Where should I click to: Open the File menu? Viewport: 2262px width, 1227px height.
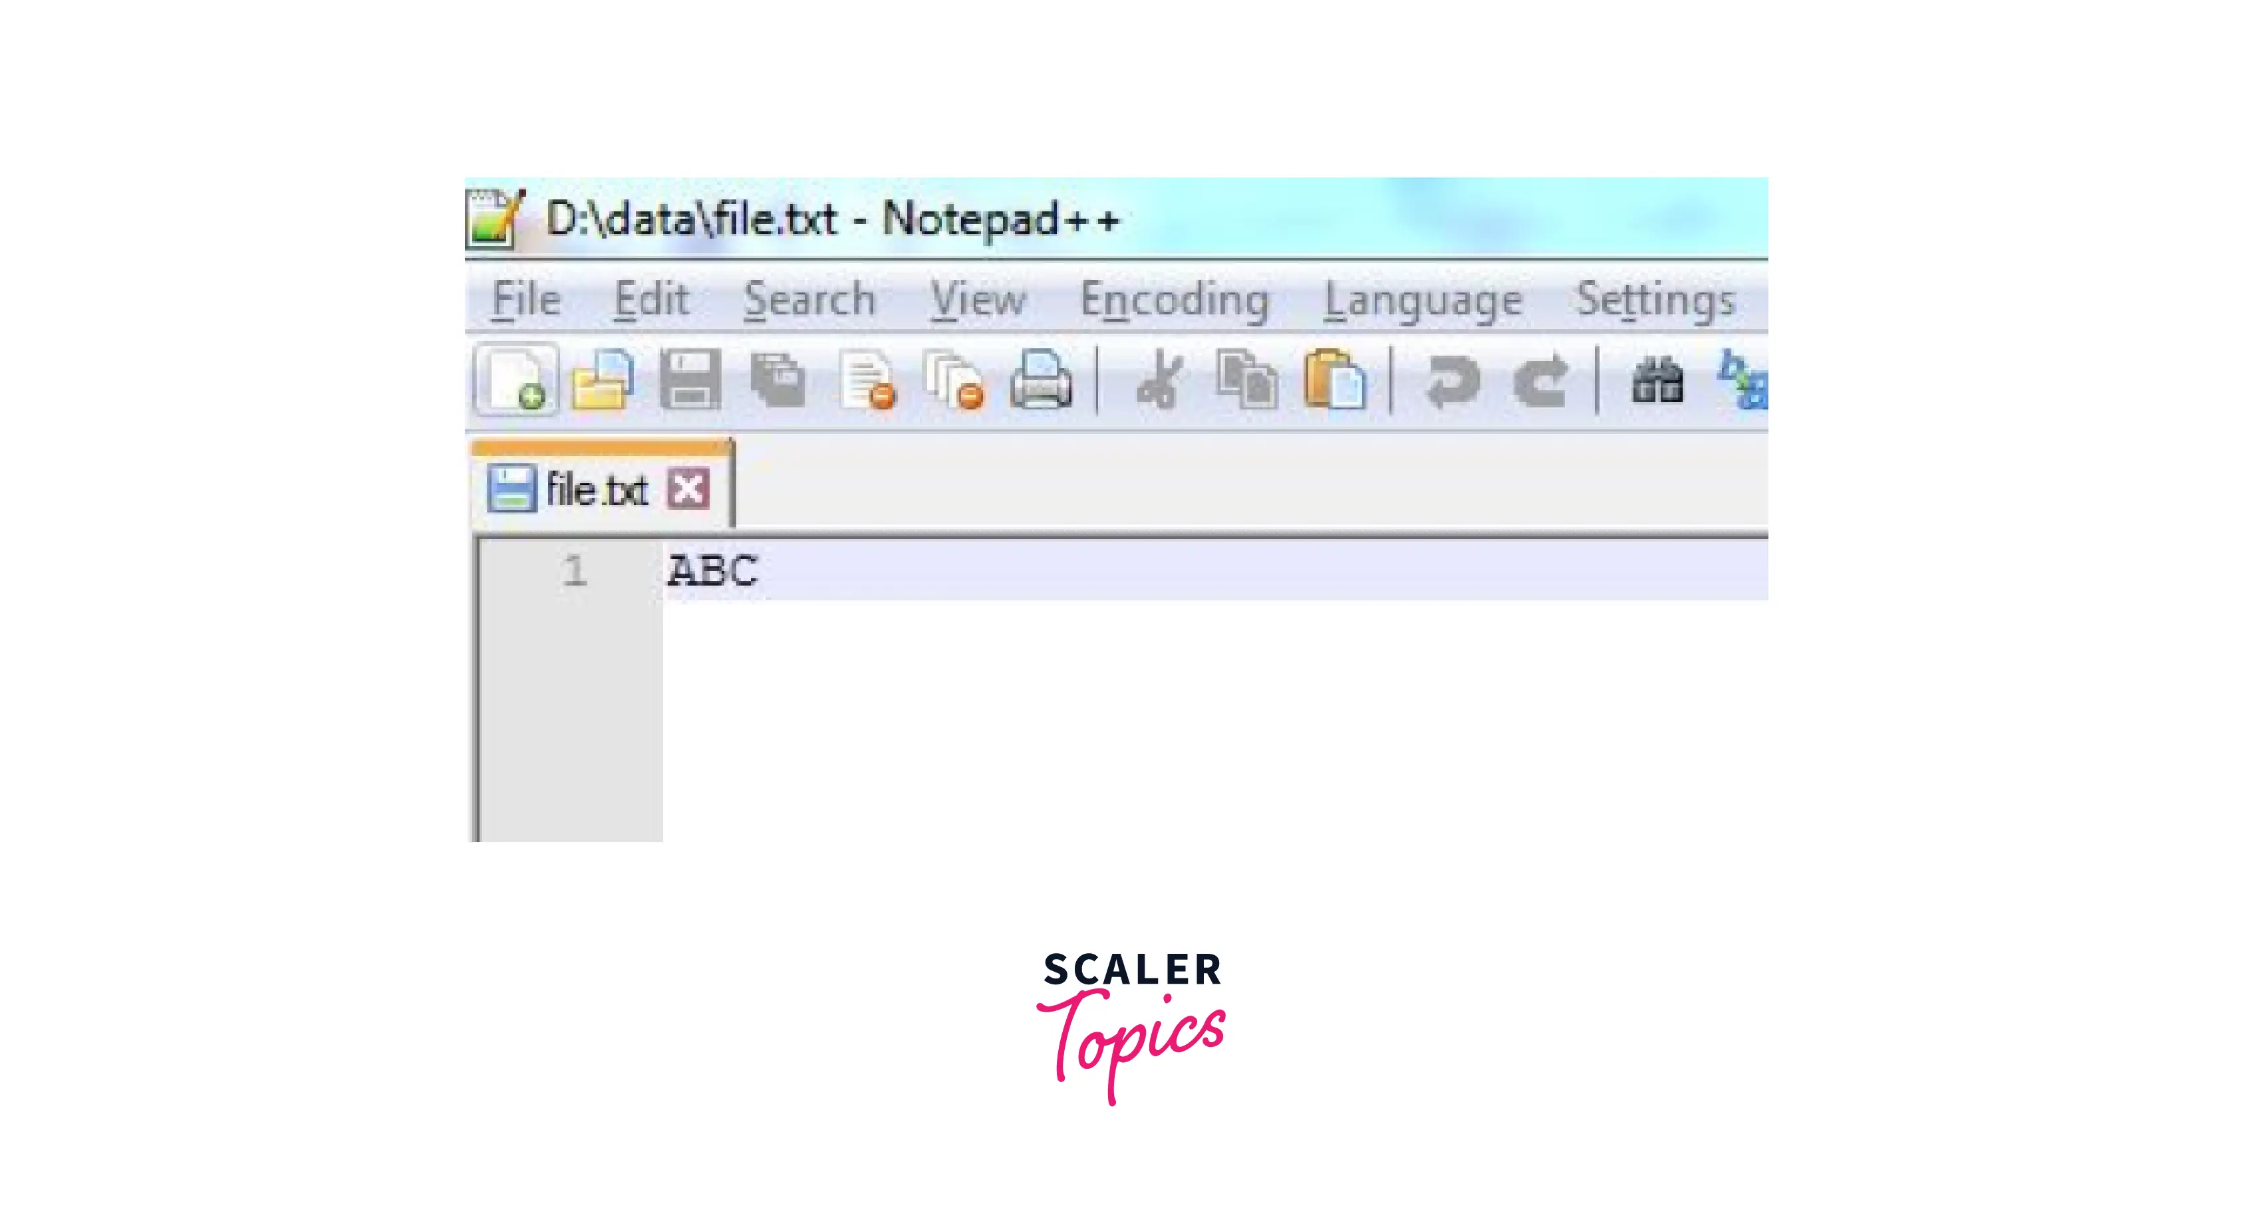tap(526, 300)
